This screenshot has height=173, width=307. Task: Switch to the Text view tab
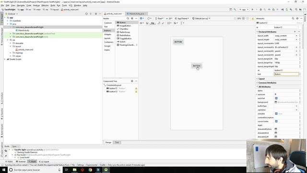(117, 142)
